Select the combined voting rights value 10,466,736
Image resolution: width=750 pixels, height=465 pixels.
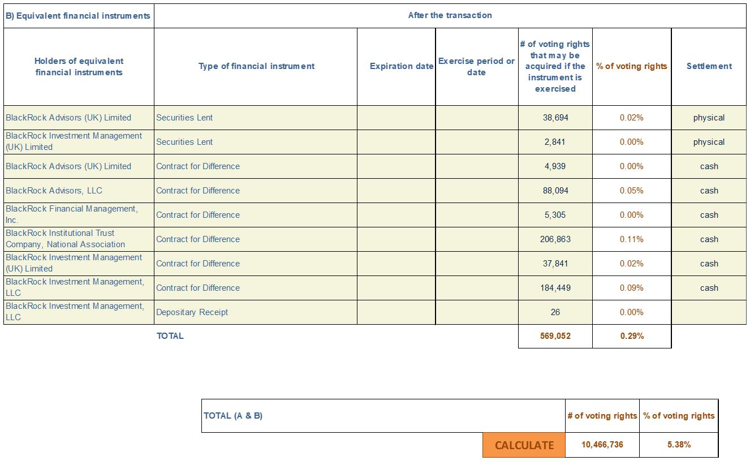602,445
